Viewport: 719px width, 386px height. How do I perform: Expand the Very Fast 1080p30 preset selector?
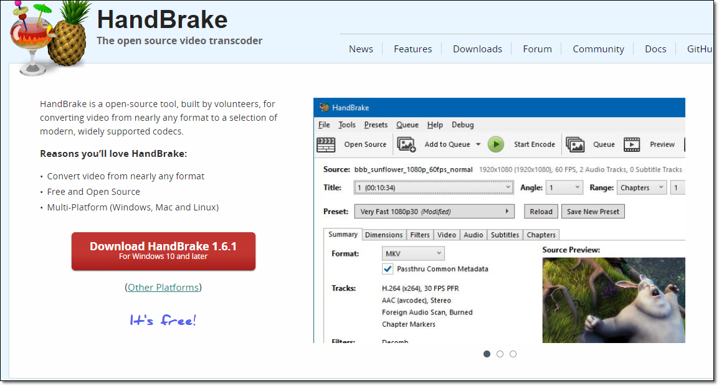click(x=434, y=211)
